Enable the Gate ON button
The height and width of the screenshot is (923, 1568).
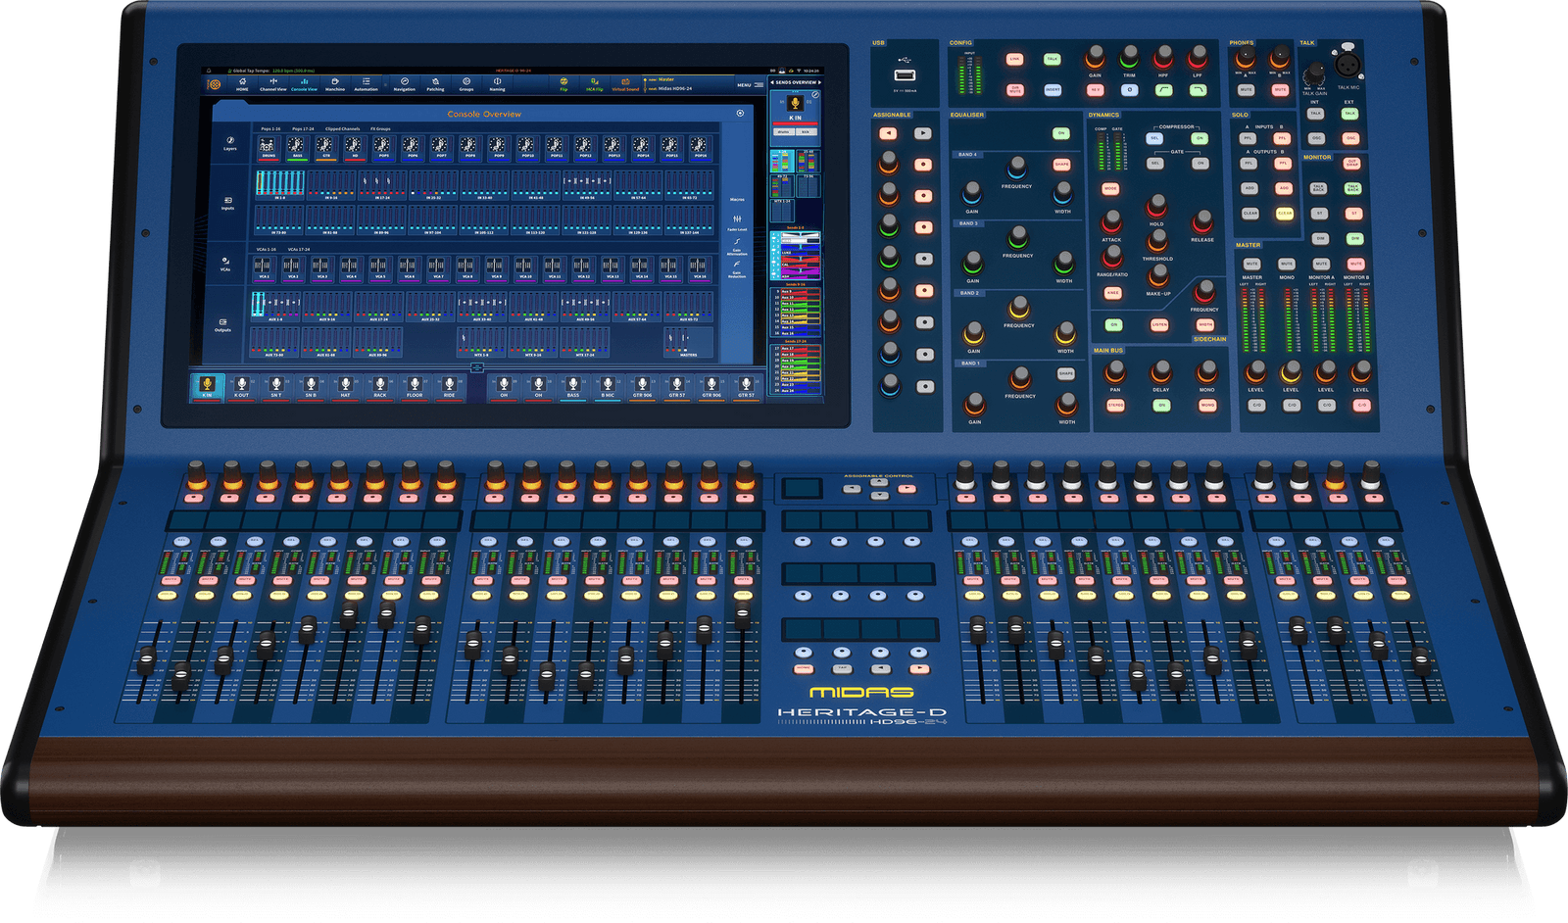(1200, 164)
